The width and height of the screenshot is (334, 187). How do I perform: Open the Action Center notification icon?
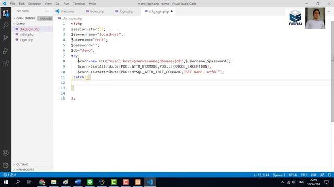pos(326,182)
